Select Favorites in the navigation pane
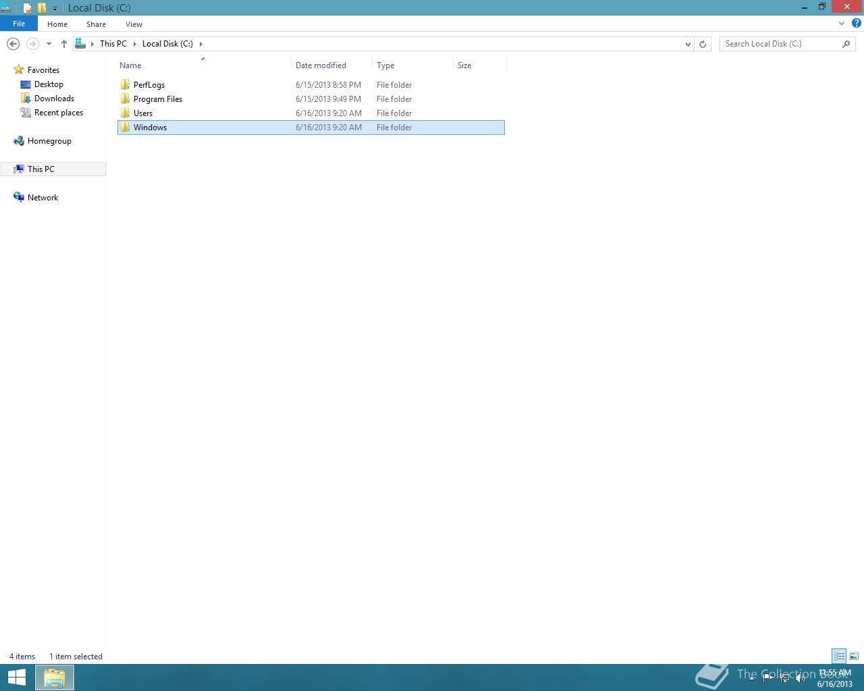 point(43,70)
